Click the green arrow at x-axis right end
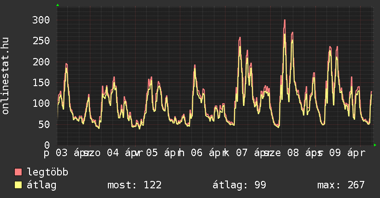Viewport: 380px width, 198px height. point(375,145)
